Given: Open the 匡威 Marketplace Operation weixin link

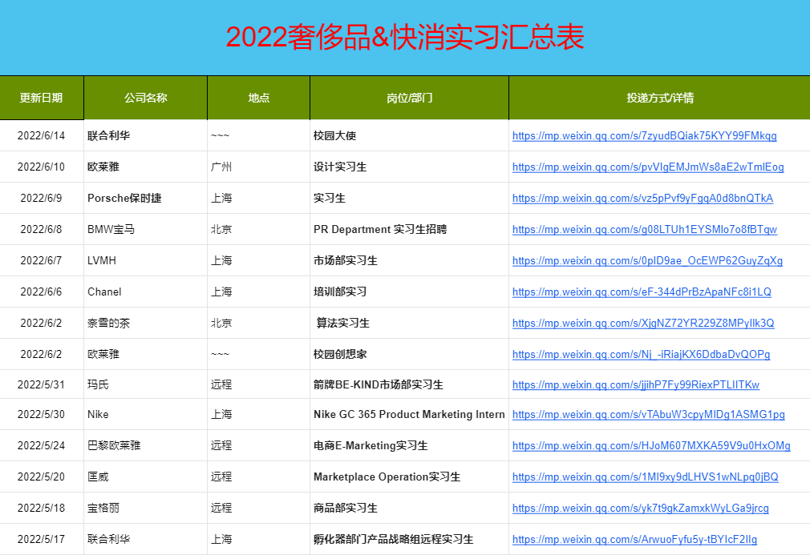Looking at the screenshot, I should (x=646, y=477).
